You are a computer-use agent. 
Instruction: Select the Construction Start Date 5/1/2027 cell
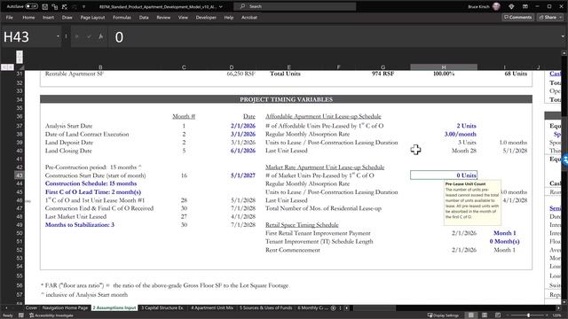pos(243,175)
